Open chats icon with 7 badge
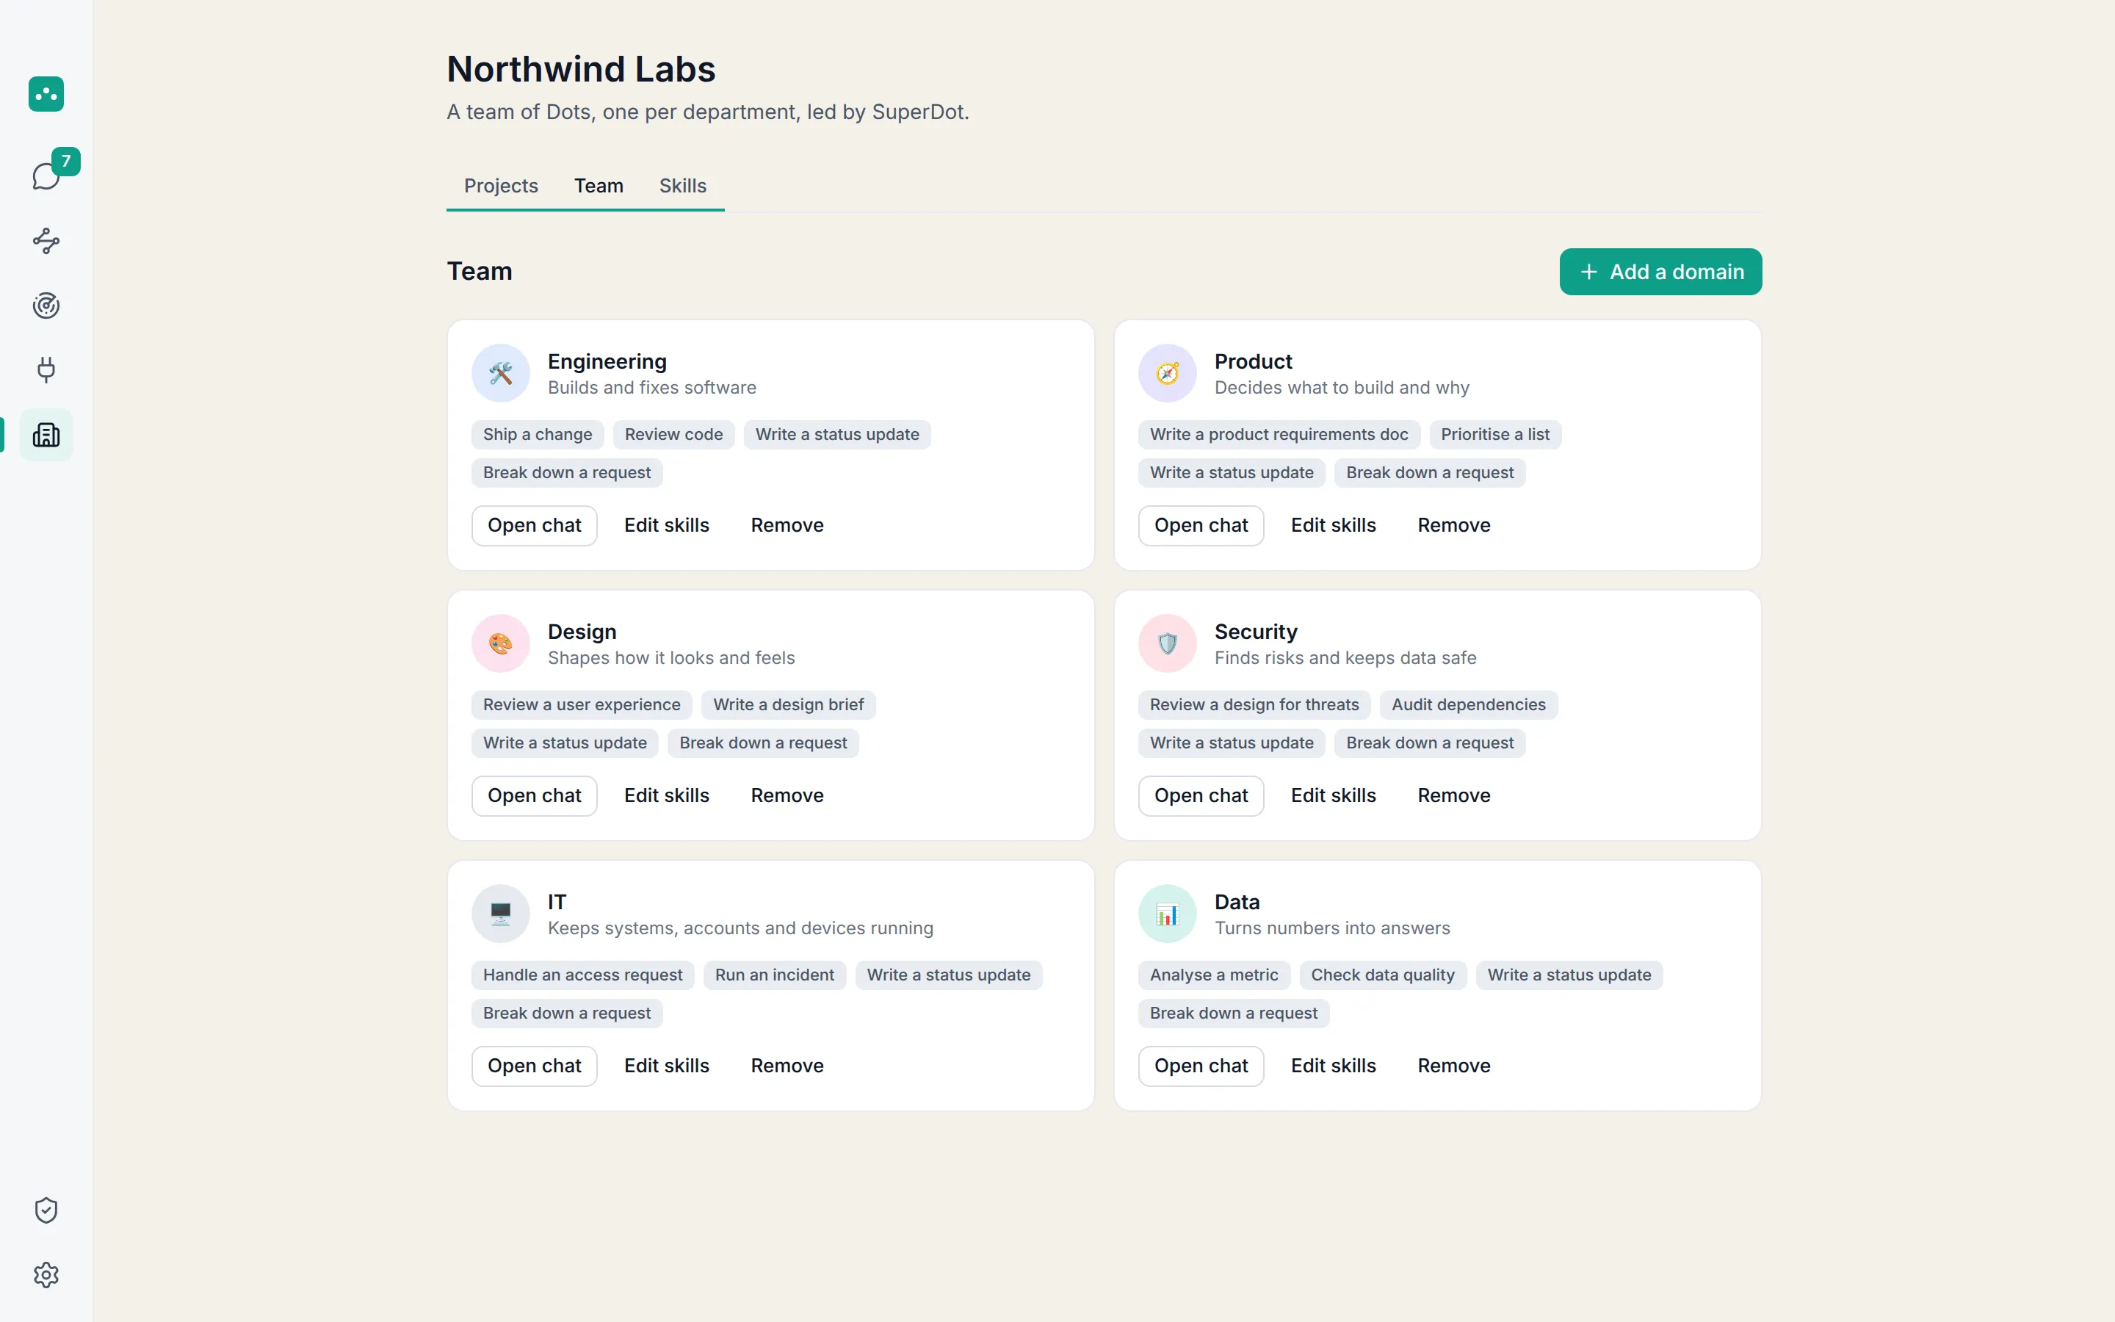The height and width of the screenshot is (1322, 2115). tap(46, 176)
